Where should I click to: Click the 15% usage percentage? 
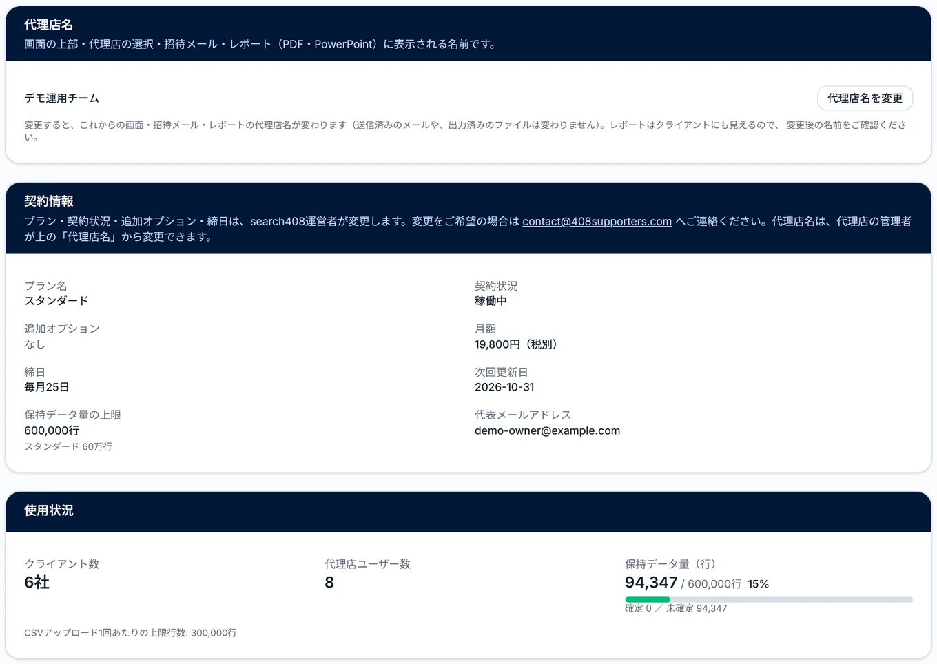pyautogui.click(x=759, y=584)
